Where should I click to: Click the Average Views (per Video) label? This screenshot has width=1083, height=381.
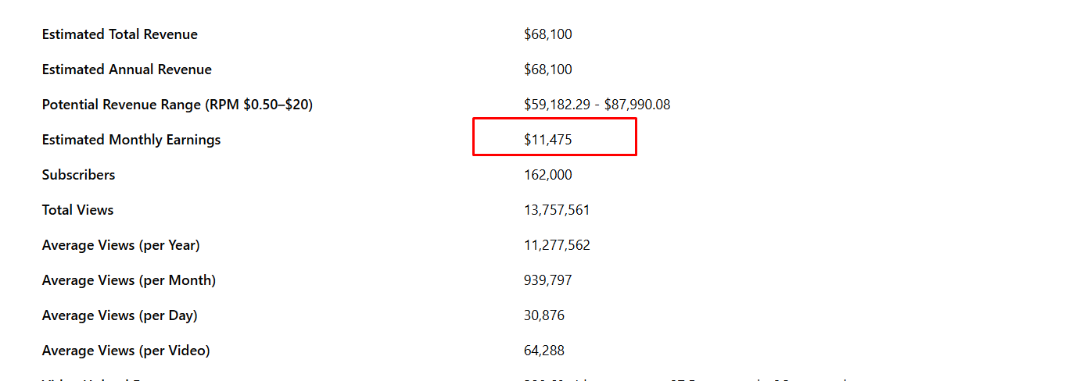[126, 351]
